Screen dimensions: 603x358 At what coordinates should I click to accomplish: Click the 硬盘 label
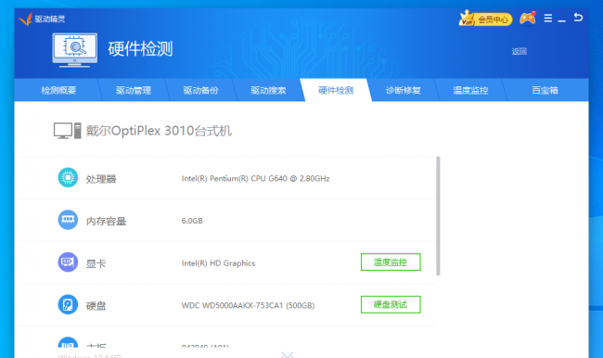click(x=96, y=306)
